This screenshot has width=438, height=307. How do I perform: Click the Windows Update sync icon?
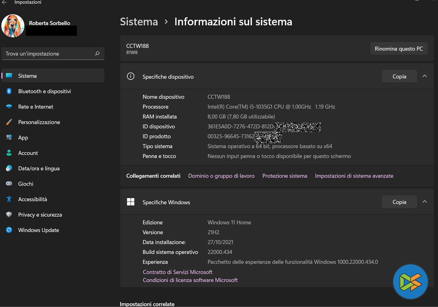click(x=9, y=230)
